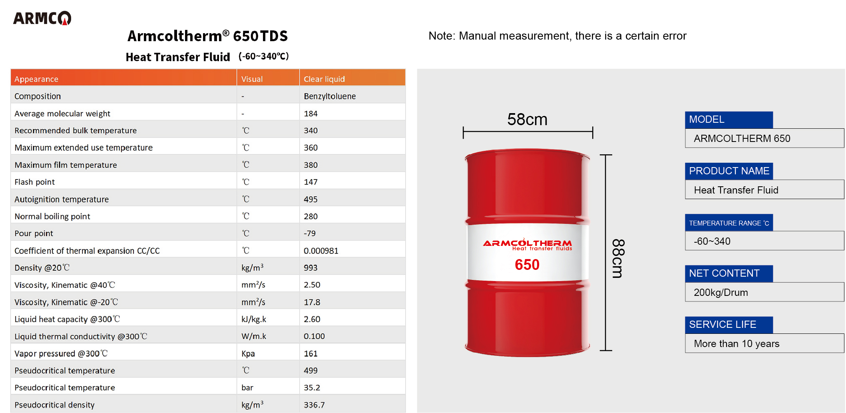Click the value '2.60'
Image resolution: width=846 pixels, height=413 pixels.
(x=312, y=319)
